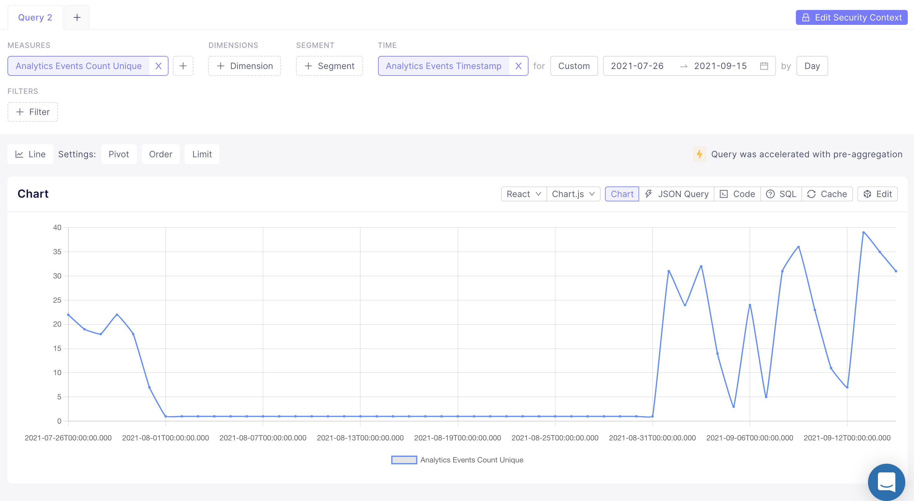The height and width of the screenshot is (501, 914).
Task: Toggle the Analytics Events Count Unique legend
Action: click(457, 460)
